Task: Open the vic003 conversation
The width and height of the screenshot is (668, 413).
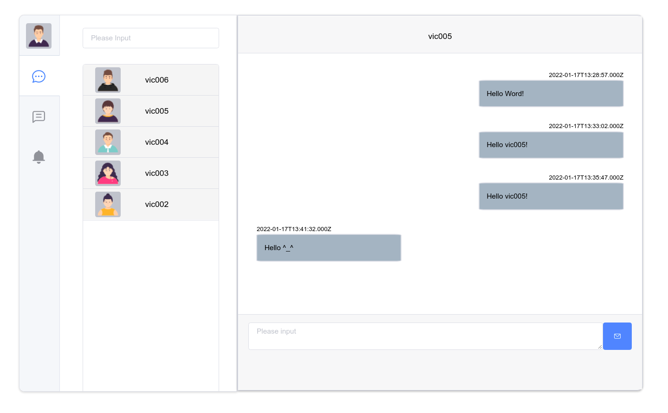Action: pos(157,173)
